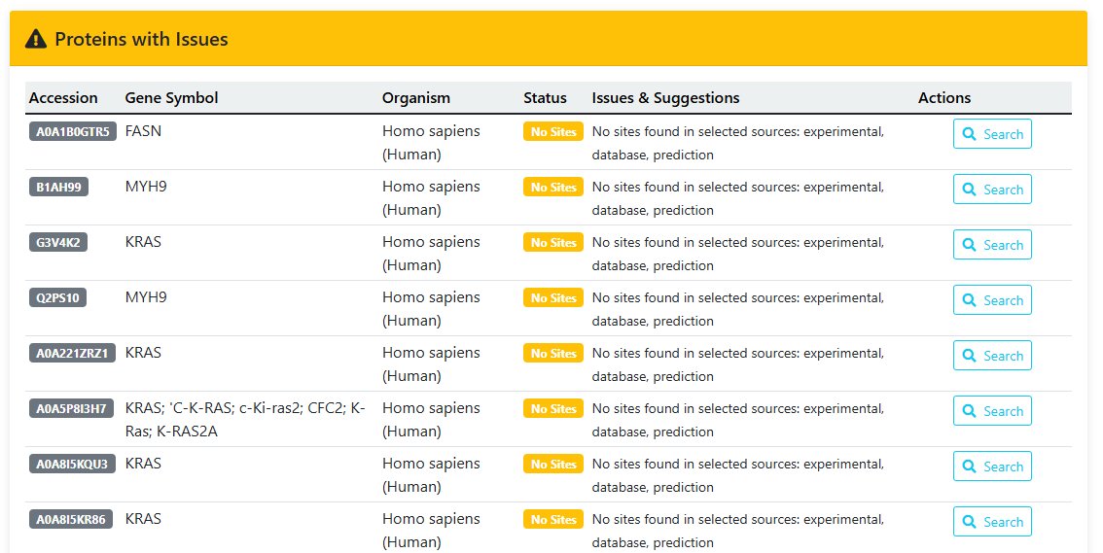Select accession badge B1AH99
The width and height of the screenshot is (1103, 553).
click(58, 187)
